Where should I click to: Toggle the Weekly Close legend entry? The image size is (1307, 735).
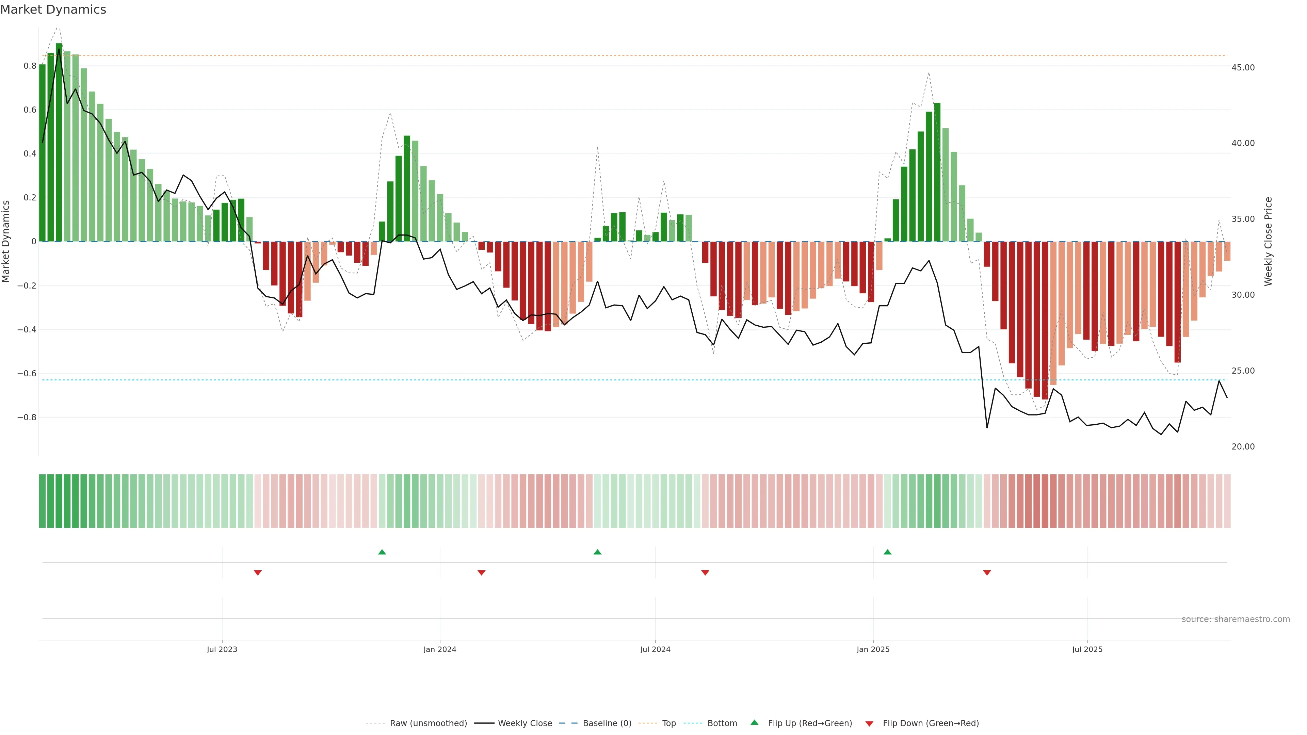[x=525, y=723]
